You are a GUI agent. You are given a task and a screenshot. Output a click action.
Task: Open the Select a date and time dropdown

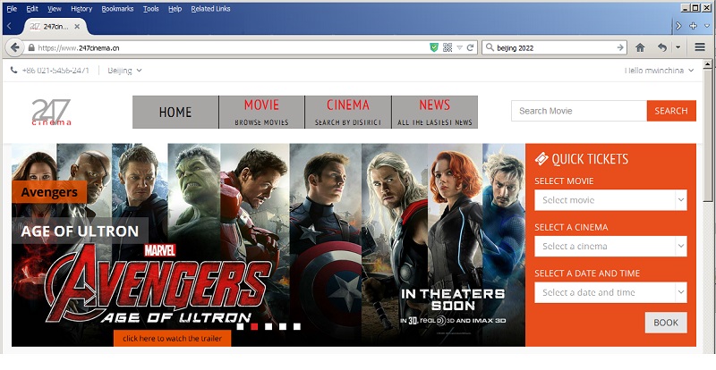(610, 292)
